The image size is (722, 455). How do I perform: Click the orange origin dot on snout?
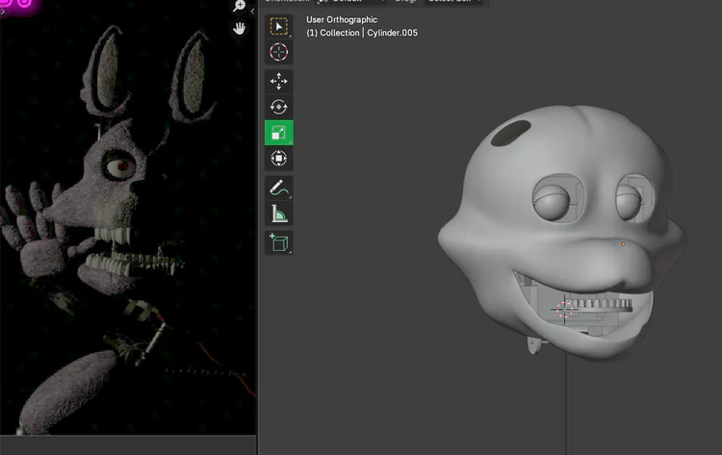click(x=624, y=244)
